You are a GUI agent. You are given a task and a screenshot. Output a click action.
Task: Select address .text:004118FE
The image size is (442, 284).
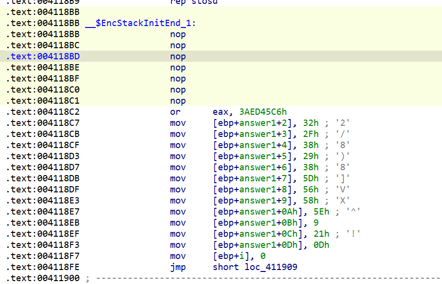[x=43, y=267]
